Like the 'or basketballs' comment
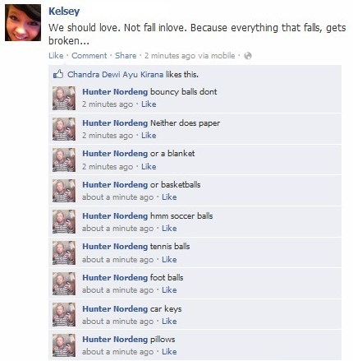 [x=169, y=197]
